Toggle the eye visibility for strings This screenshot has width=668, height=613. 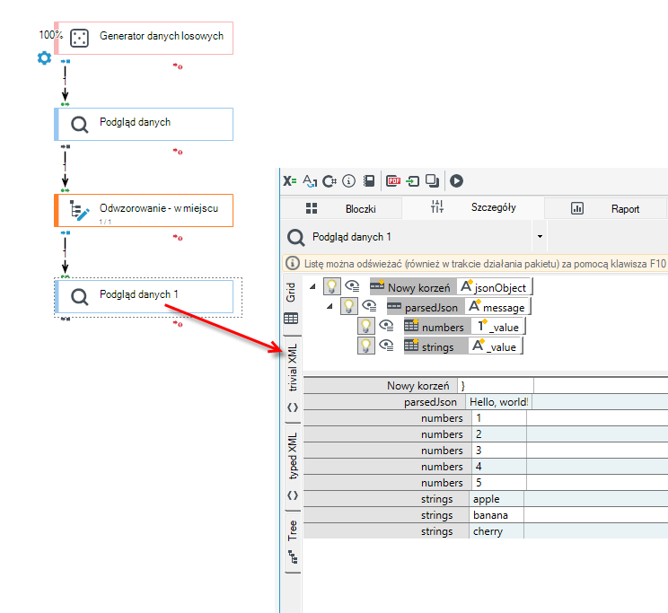pos(386,346)
